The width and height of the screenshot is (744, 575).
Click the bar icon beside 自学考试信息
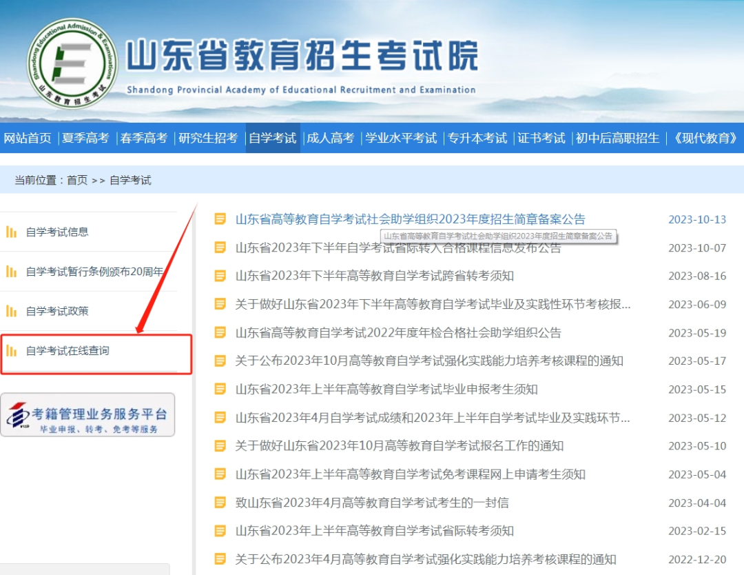coord(12,232)
